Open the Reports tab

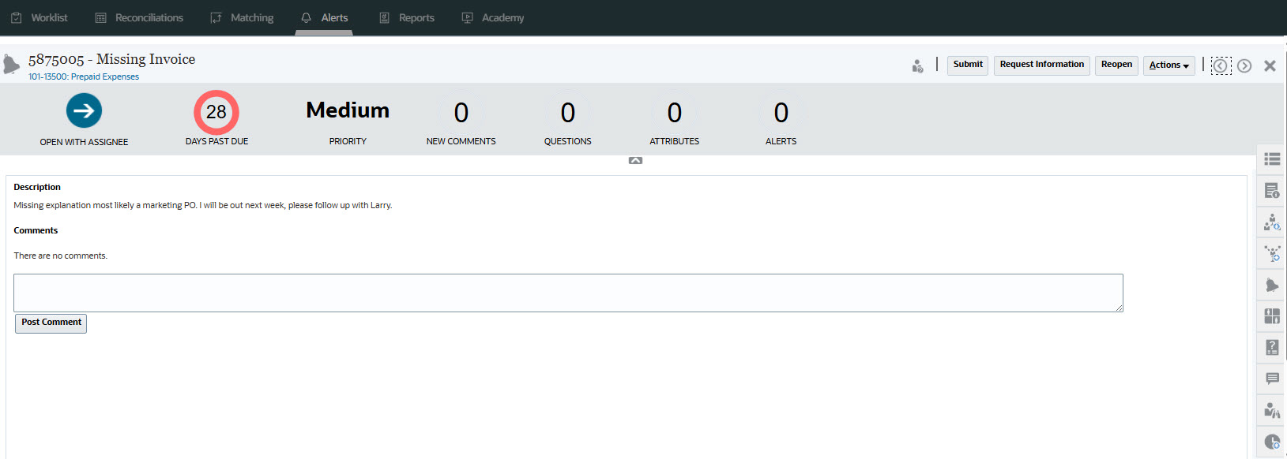pyautogui.click(x=407, y=17)
